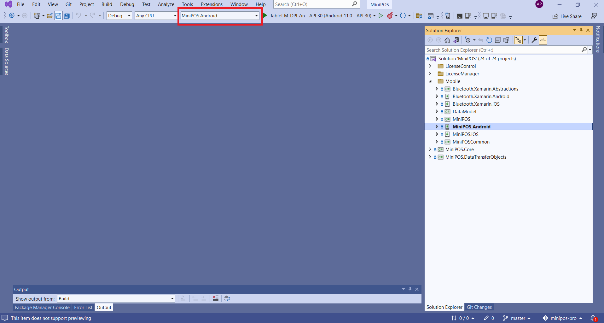The width and height of the screenshot is (604, 323).
Task: Click the notification bell in status bar
Action: click(594, 318)
